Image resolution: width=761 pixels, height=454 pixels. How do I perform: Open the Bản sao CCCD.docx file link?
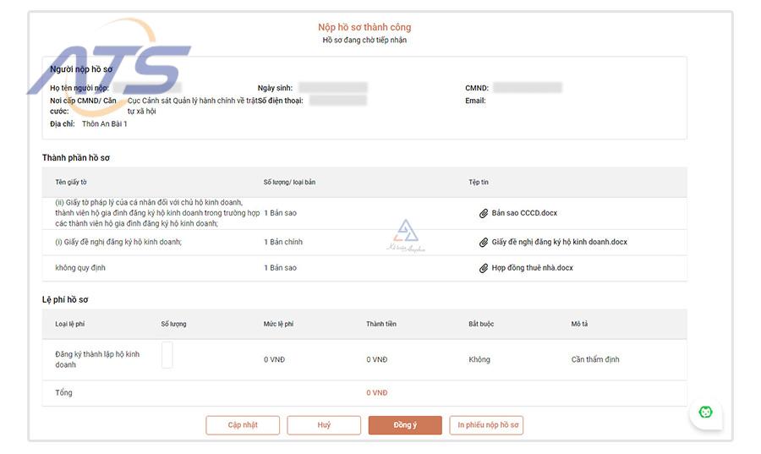pyautogui.click(x=524, y=213)
